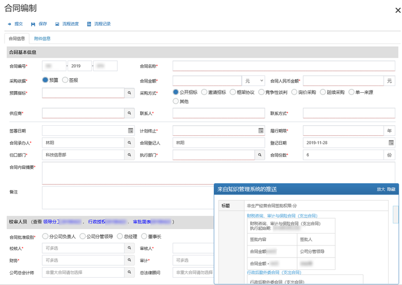Select the 签报 radio button
402x285 pixels.
pos(65,80)
